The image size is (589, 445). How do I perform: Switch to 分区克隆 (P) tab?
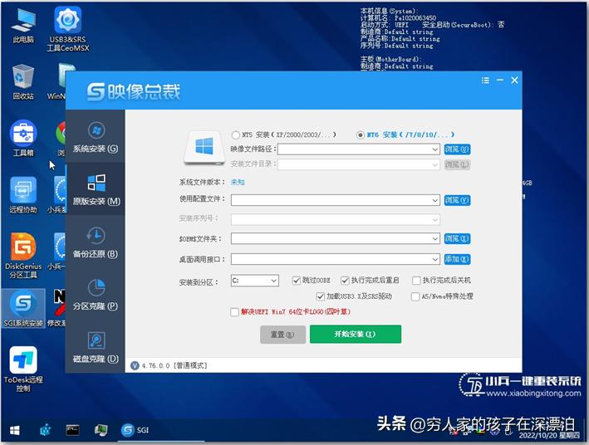pyautogui.click(x=96, y=294)
